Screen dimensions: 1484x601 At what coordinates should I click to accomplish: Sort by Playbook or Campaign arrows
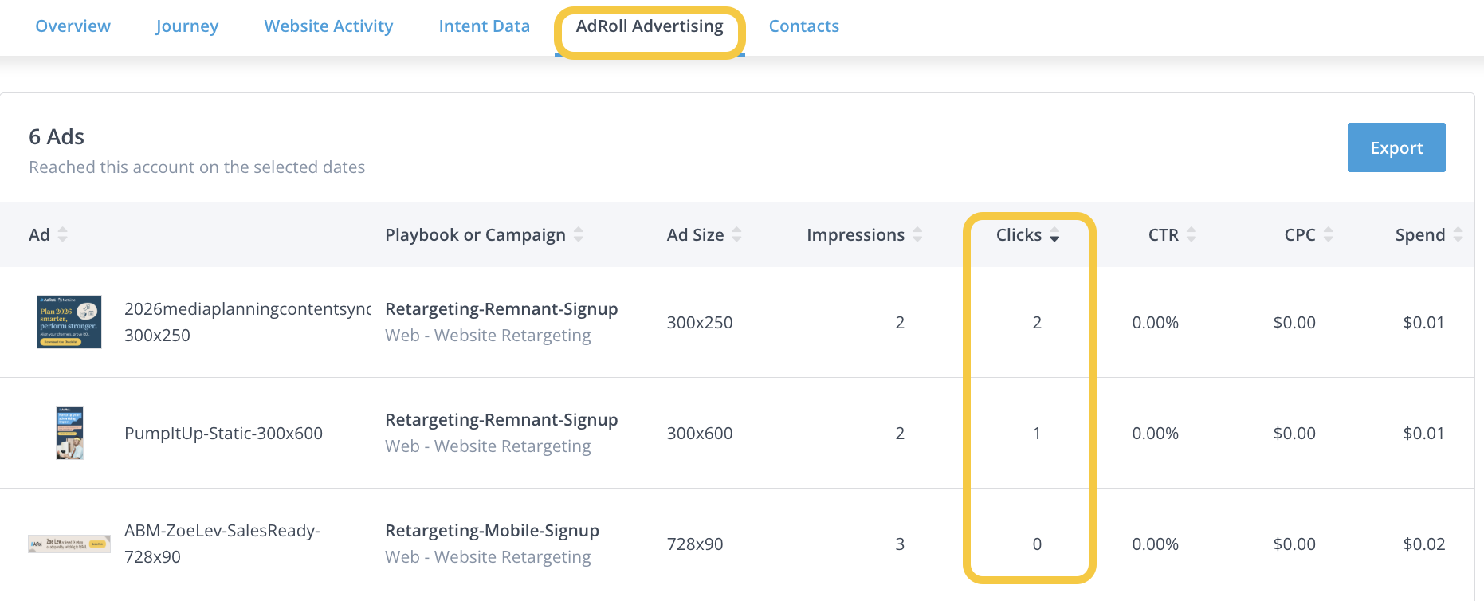click(x=579, y=234)
